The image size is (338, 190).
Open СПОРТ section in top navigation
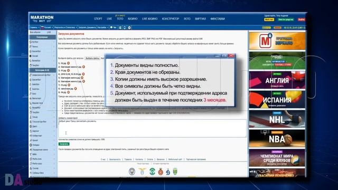tap(98, 19)
